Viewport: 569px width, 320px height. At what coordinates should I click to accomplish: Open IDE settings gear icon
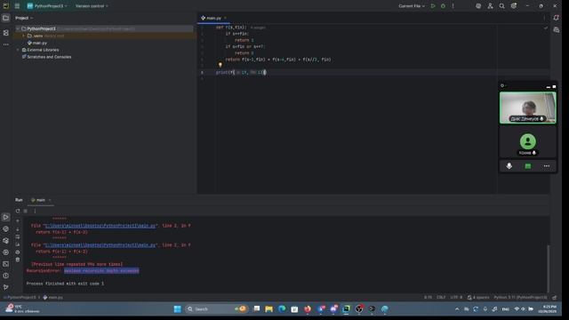pyautogui.click(x=514, y=6)
